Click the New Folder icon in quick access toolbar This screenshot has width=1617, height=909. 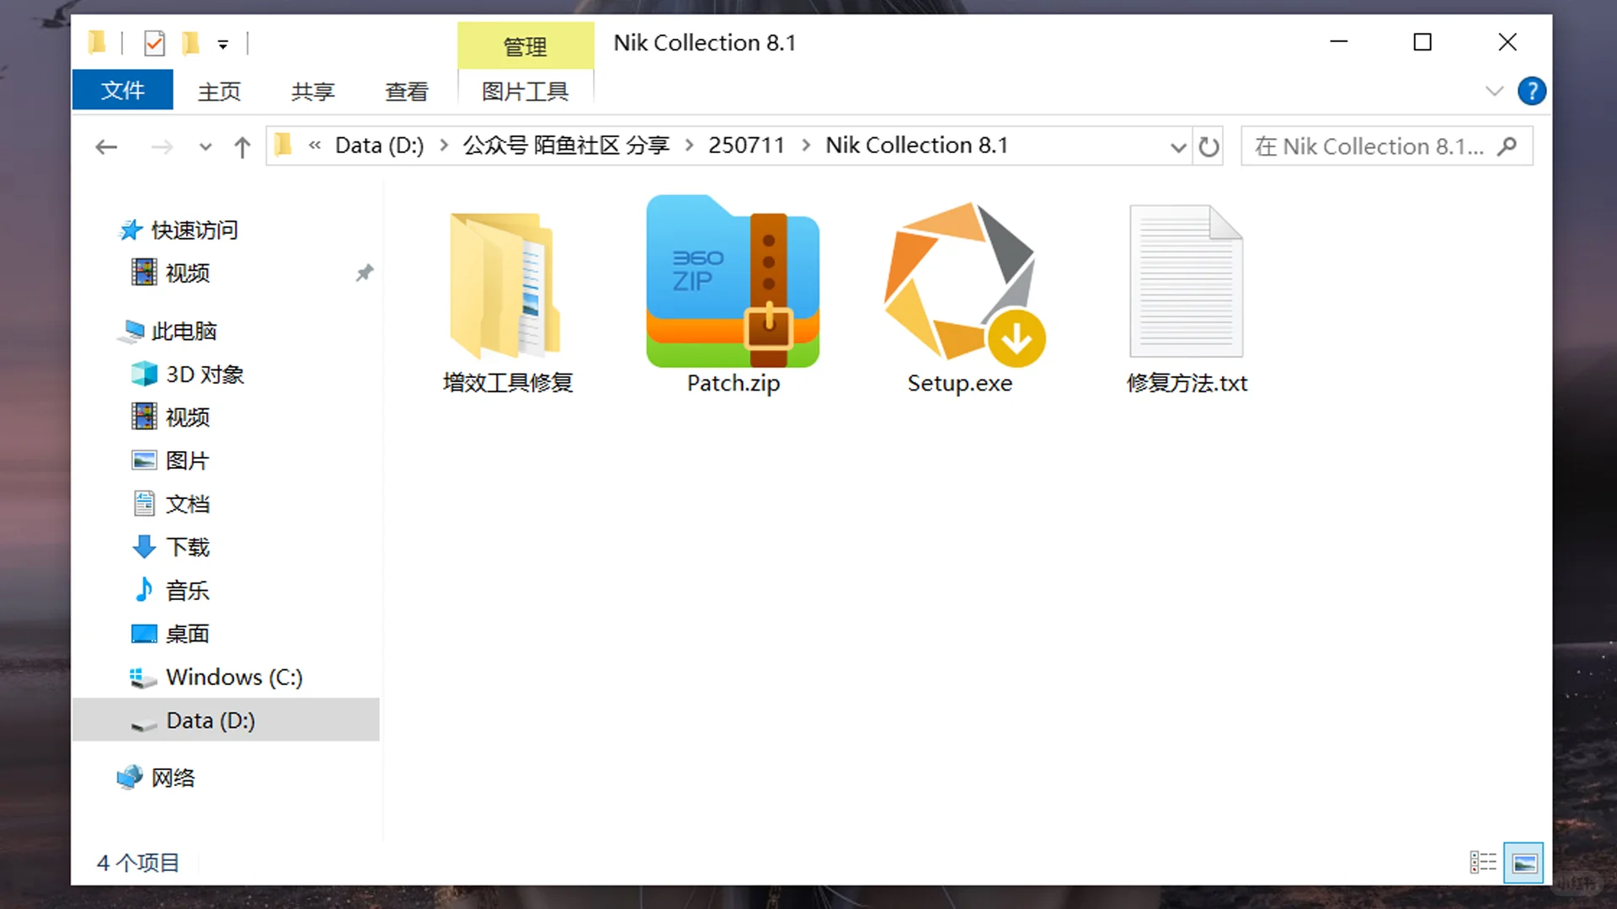pyautogui.click(x=190, y=43)
